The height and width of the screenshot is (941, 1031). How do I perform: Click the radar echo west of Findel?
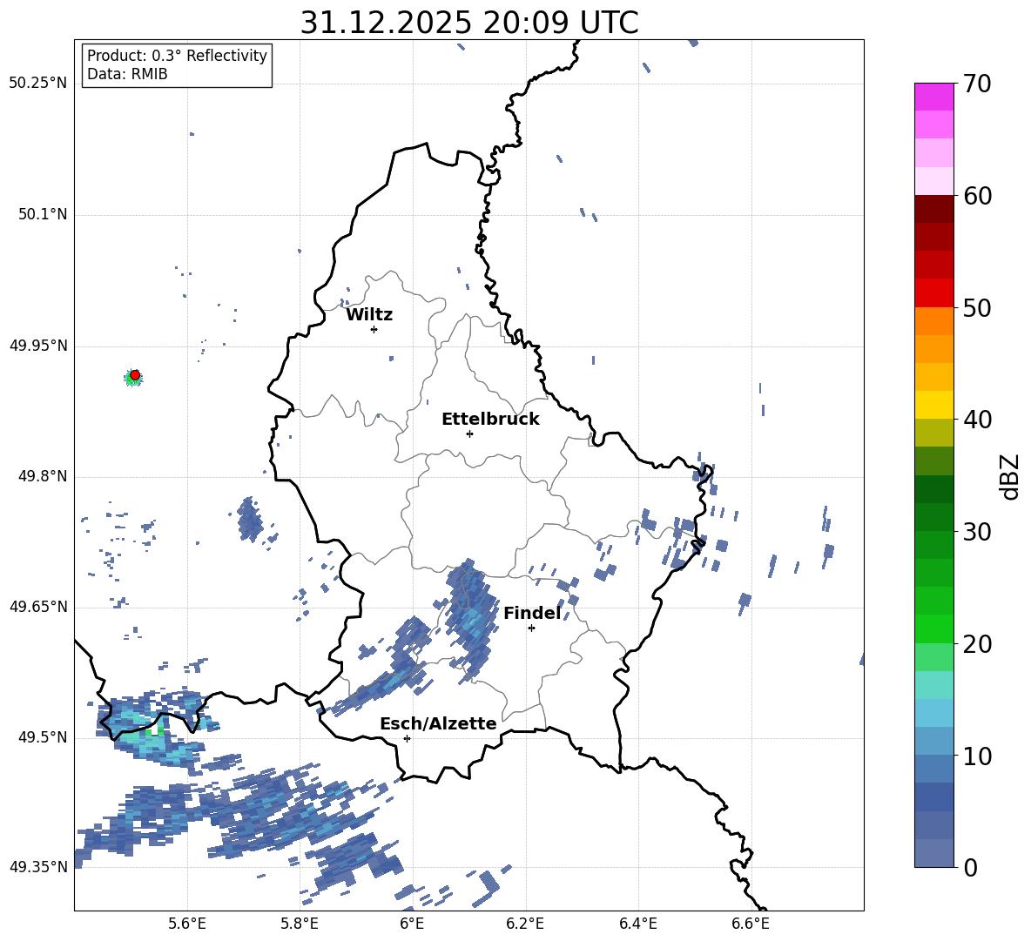pos(471,619)
